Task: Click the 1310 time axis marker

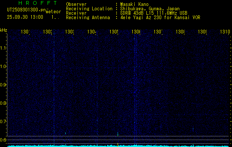Action: point(225,32)
